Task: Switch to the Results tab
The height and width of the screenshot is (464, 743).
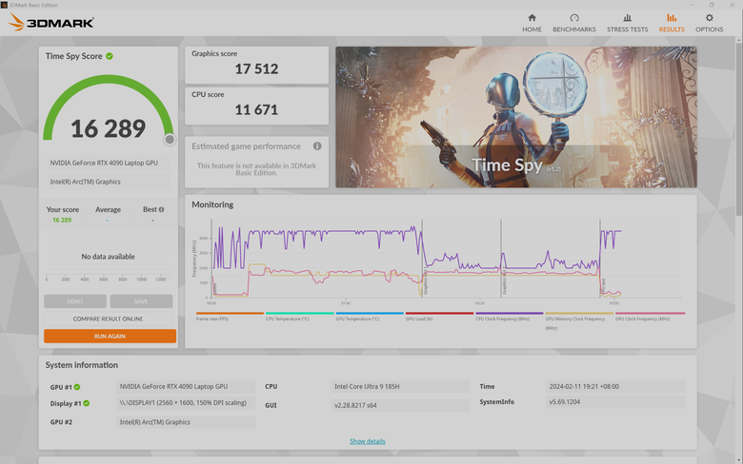Action: 672,23
